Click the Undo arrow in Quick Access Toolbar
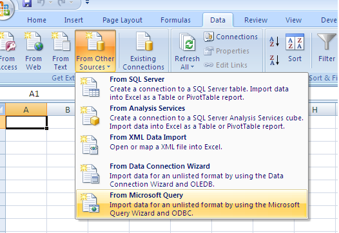Screen dimensions: 339x233 (41, 3)
